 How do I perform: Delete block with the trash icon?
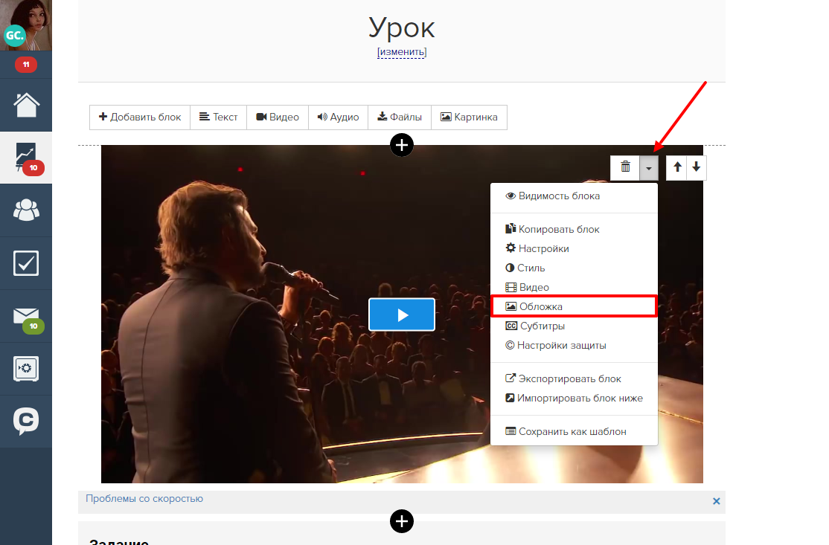click(x=625, y=167)
